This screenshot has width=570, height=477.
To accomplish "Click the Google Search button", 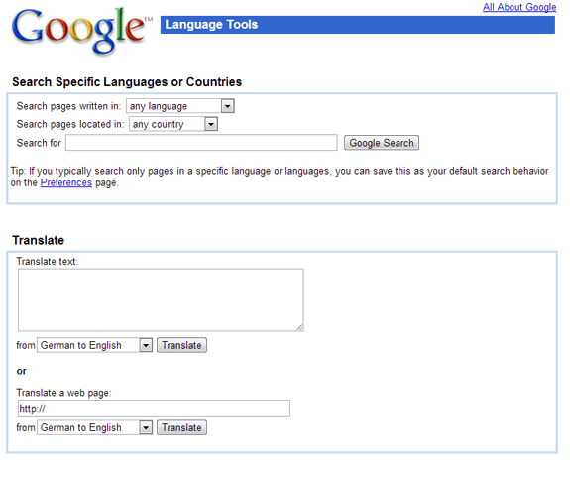I will [x=382, y=143].
